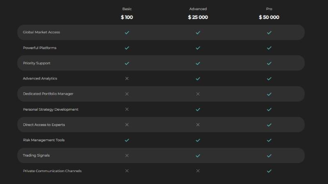This screenshot has width=328, height=184.
Task: Click the Advanced checkmark for Personal Strategy Development
Action: [198, 109]
